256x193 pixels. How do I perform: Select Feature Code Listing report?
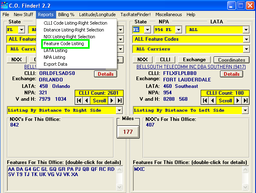pyautogui.click(x=76, y=44)
